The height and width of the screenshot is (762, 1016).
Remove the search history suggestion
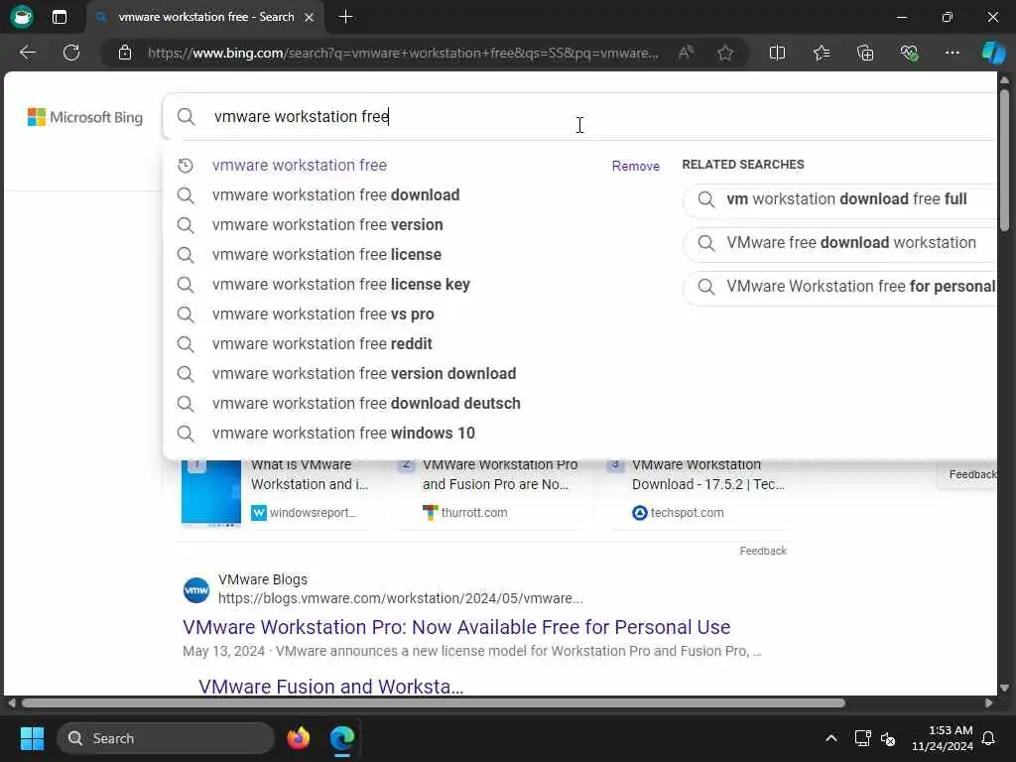[635, 166]
